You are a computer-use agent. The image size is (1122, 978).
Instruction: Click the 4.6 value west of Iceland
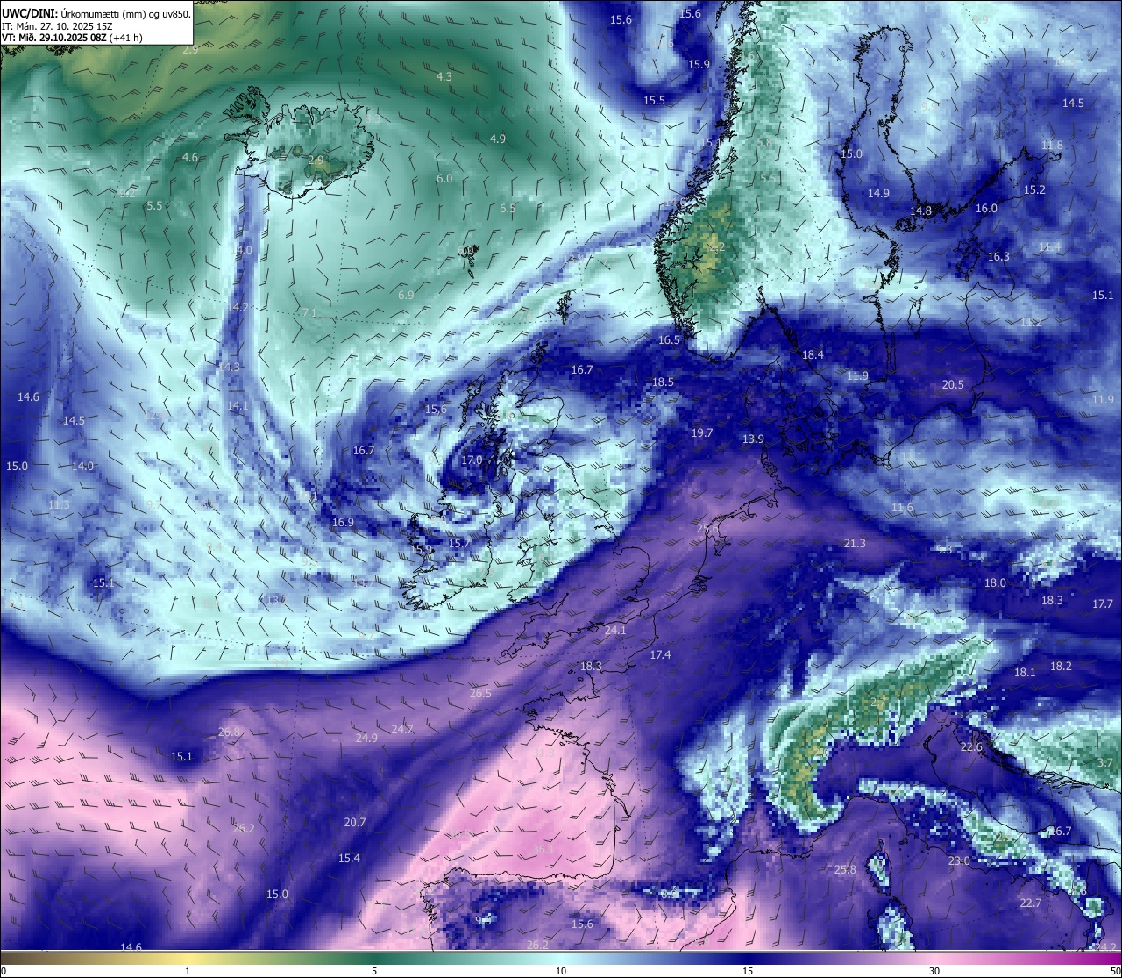point(190,157)
